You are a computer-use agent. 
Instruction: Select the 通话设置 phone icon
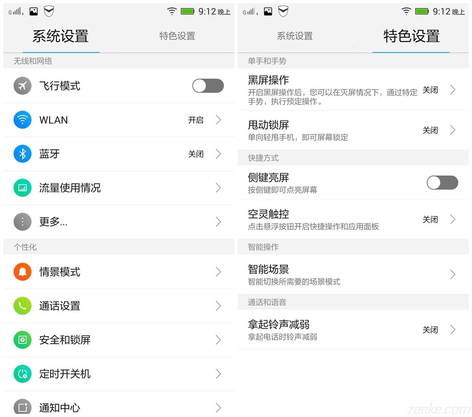(x=22, y=306)
